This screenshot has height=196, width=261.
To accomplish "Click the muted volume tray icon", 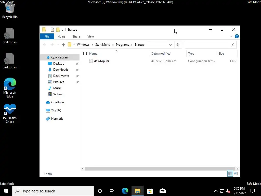I will [228, 191].
